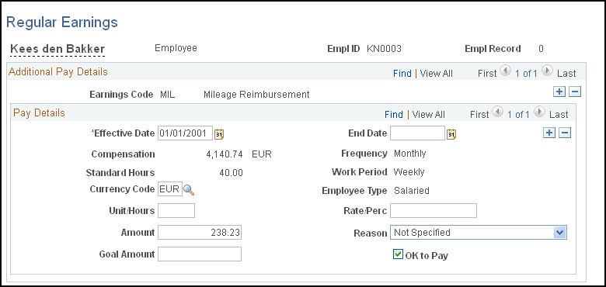
Task: Click the Rate/Perc input field
Action: pyautogui.click(x=434, y=211)
